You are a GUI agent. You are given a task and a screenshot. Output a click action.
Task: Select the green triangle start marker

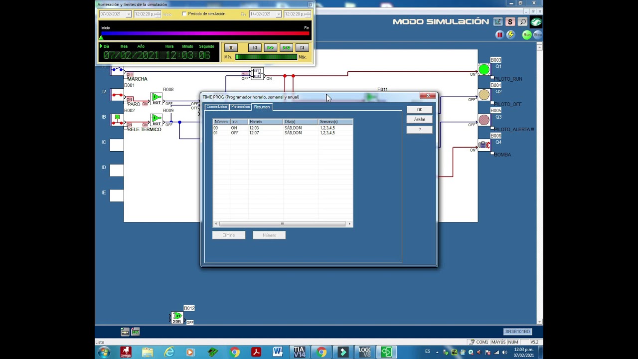(x=102, y=38)
